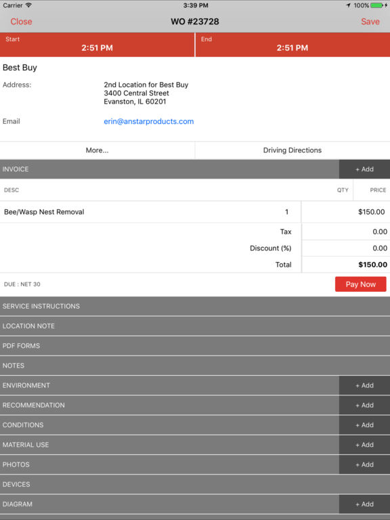Add a photo in the Photos section
This screenshot has height=520, width=390.
[364, 464]
